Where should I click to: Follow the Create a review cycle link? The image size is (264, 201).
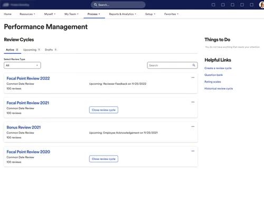pyautogui.click(x=218, y=68)
